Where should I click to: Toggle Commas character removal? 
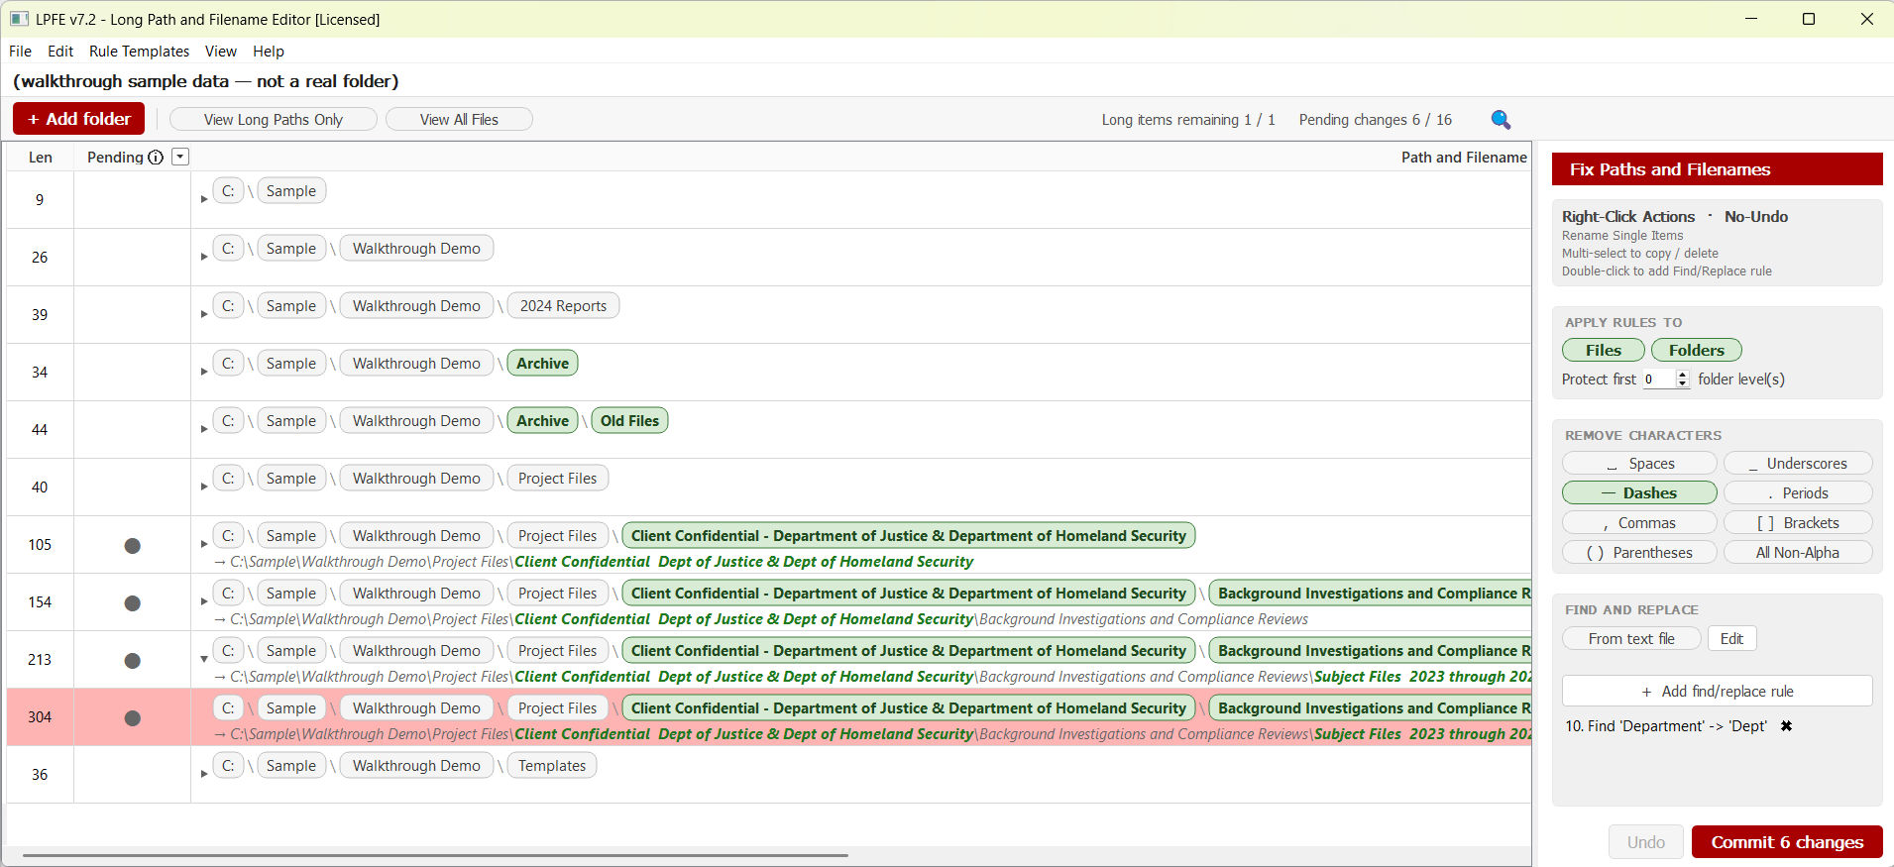tap(1639, 523)
